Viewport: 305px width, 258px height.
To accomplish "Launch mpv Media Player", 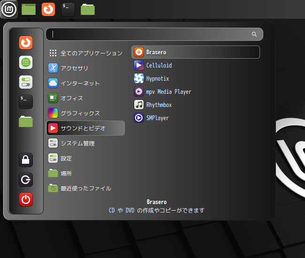I will [x=196, y=91].
